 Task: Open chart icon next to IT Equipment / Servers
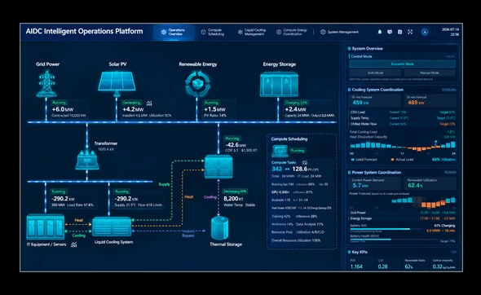pyautogui.click(x=74, y=244)
